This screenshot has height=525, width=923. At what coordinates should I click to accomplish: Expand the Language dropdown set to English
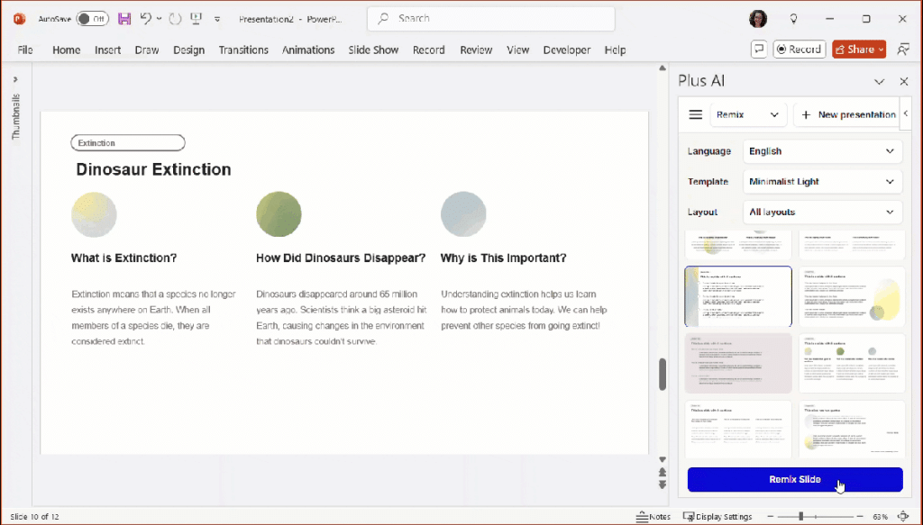822,151
